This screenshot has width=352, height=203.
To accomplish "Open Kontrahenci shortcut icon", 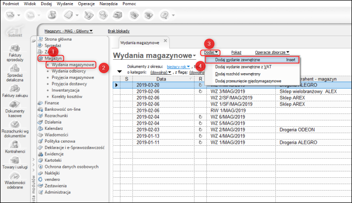I will (15, 144).
